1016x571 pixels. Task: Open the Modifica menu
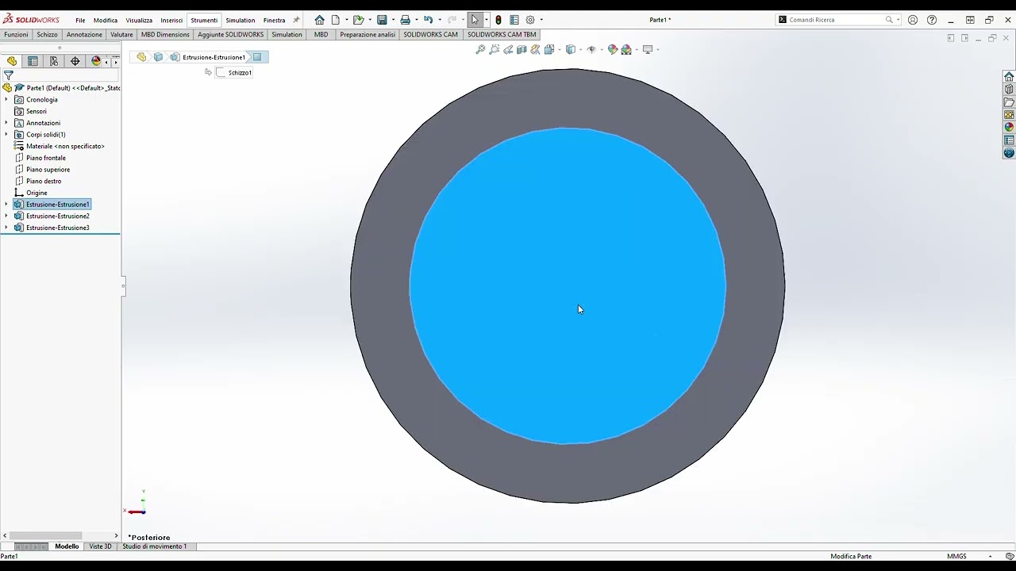[105, 20]
